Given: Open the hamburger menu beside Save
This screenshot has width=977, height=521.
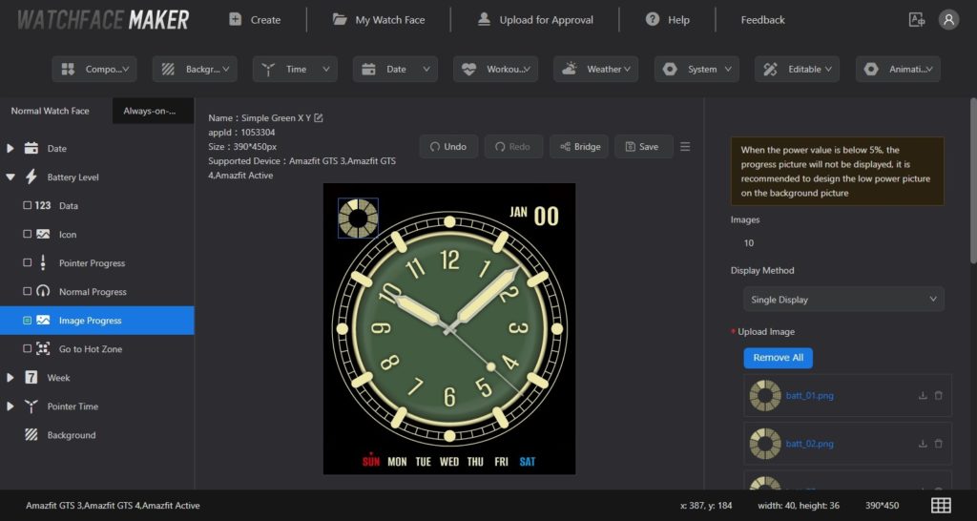Looking at the screenshot, I should [685, 147].
